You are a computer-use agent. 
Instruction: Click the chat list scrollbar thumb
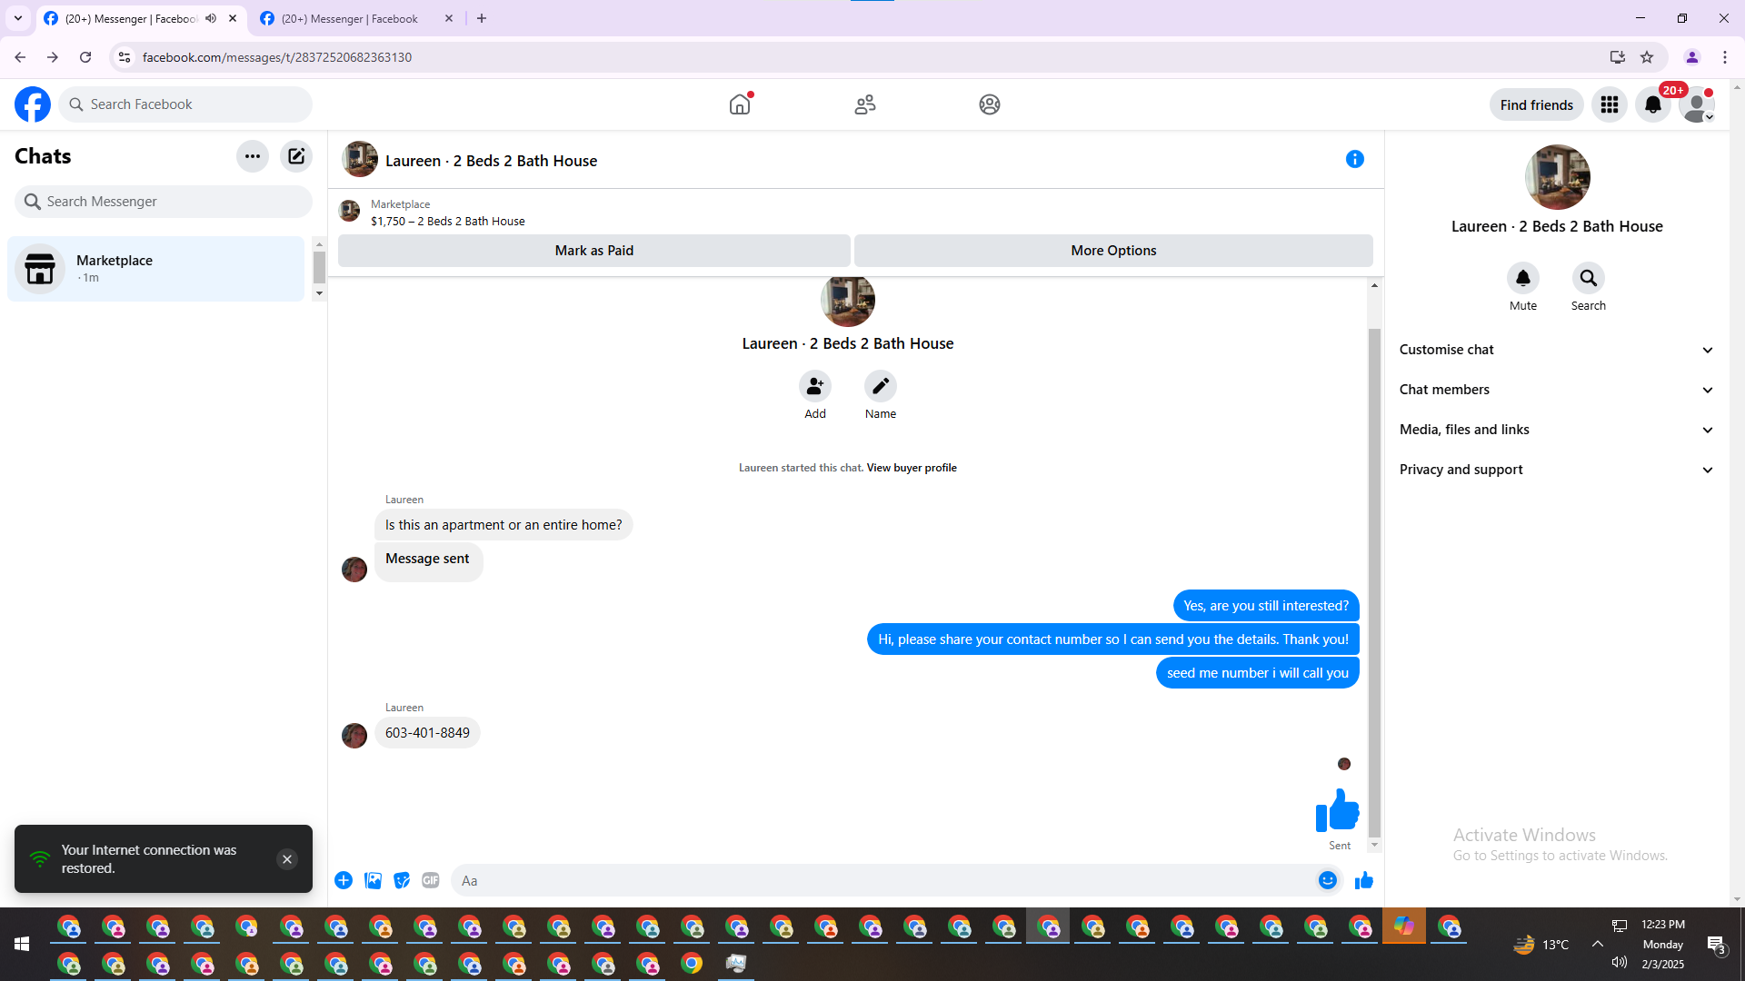click(319, 267)
